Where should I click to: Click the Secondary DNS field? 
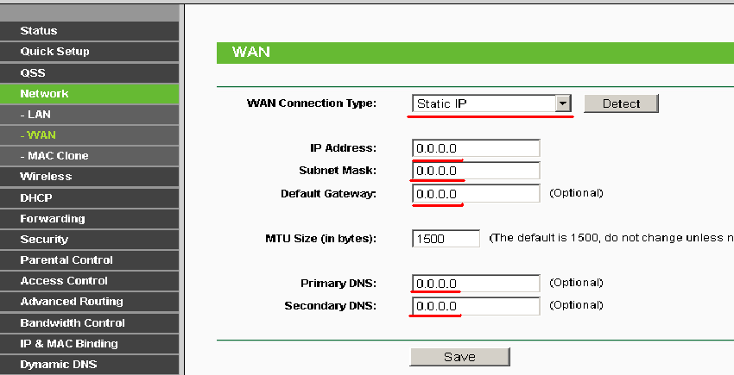tap(476, 306)
